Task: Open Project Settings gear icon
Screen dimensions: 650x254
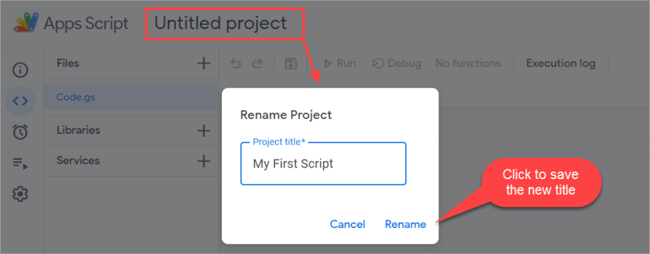Action: pyautogui.click(x=20, y=194)
